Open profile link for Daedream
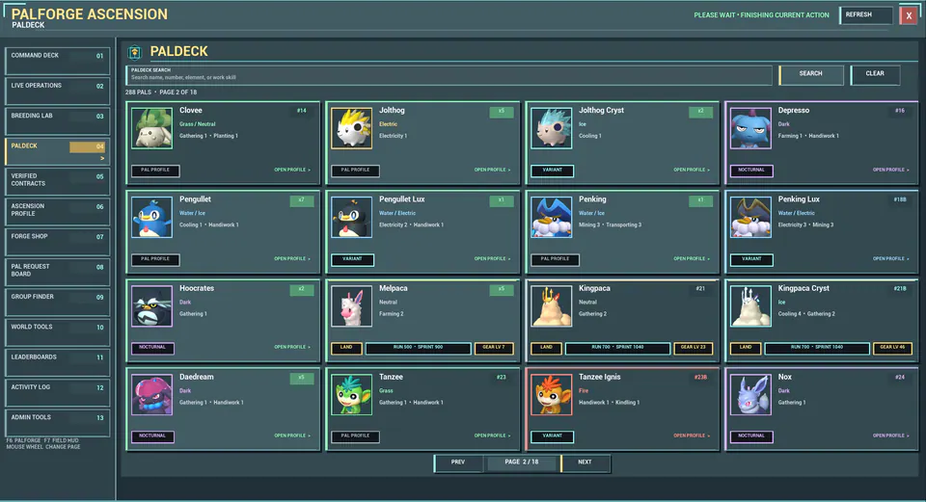The image size is (926, 502). tap(291, 436)
